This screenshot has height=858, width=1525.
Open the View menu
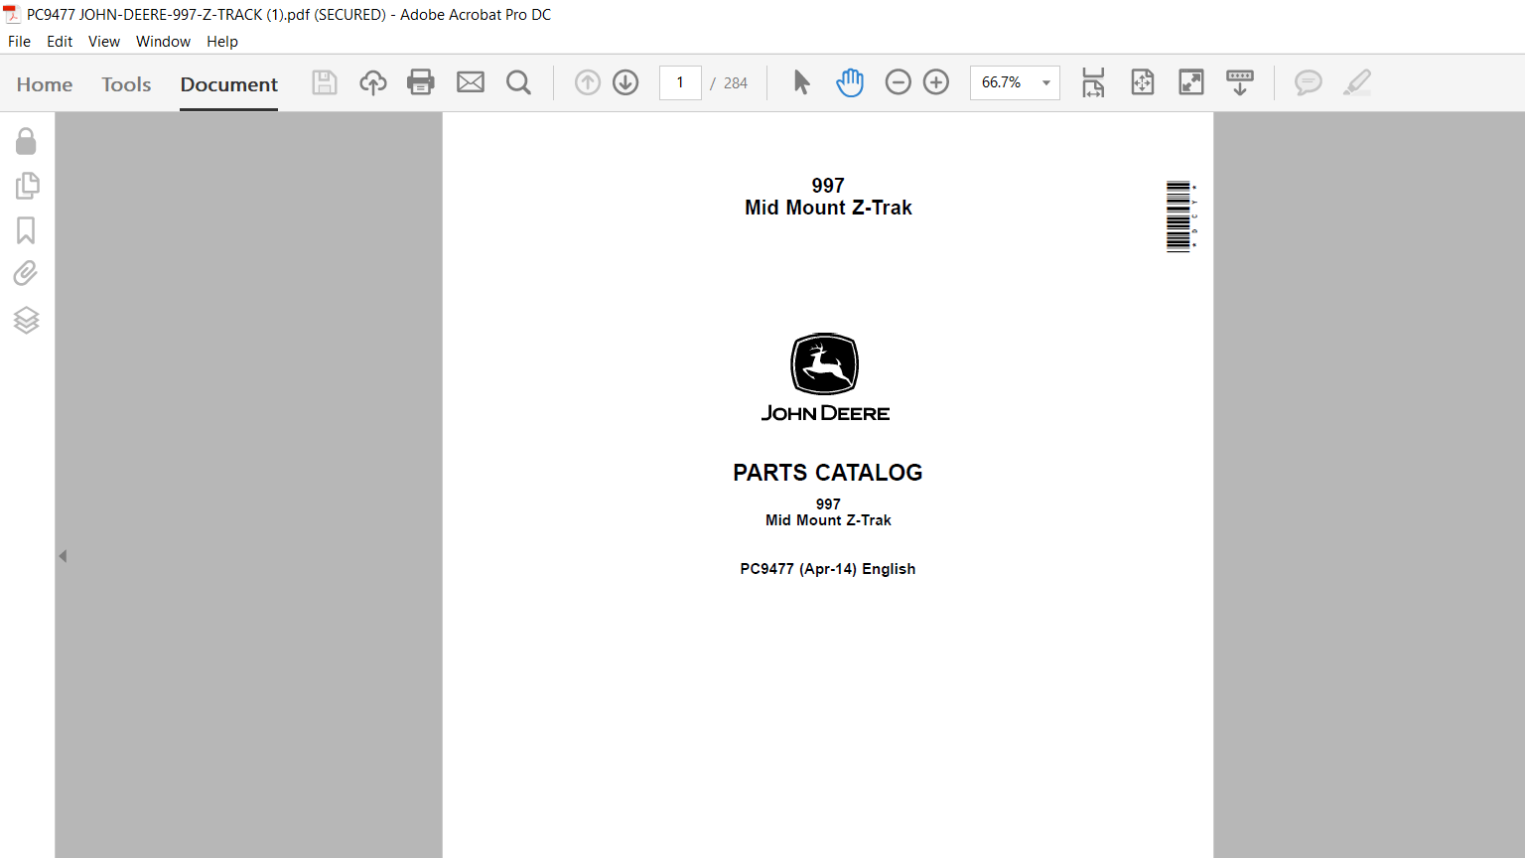point(104,42)
